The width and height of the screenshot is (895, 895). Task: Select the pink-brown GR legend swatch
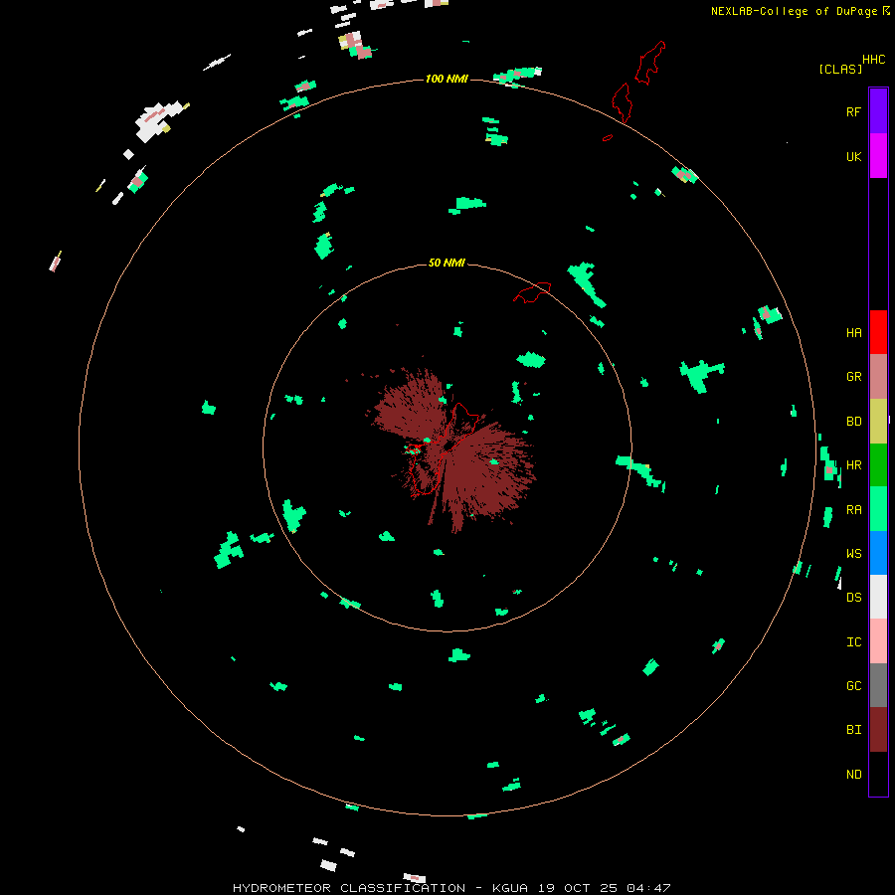[878, 377]
